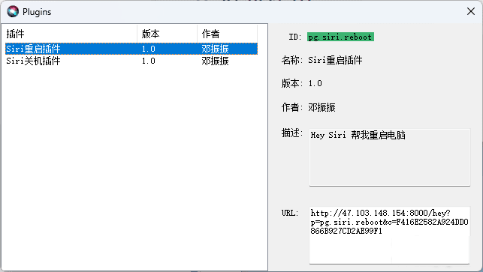483x272 pixels.
Task: Click the highlighted pg.siri.reboot ID text
Action: click(x=340, y=37)
